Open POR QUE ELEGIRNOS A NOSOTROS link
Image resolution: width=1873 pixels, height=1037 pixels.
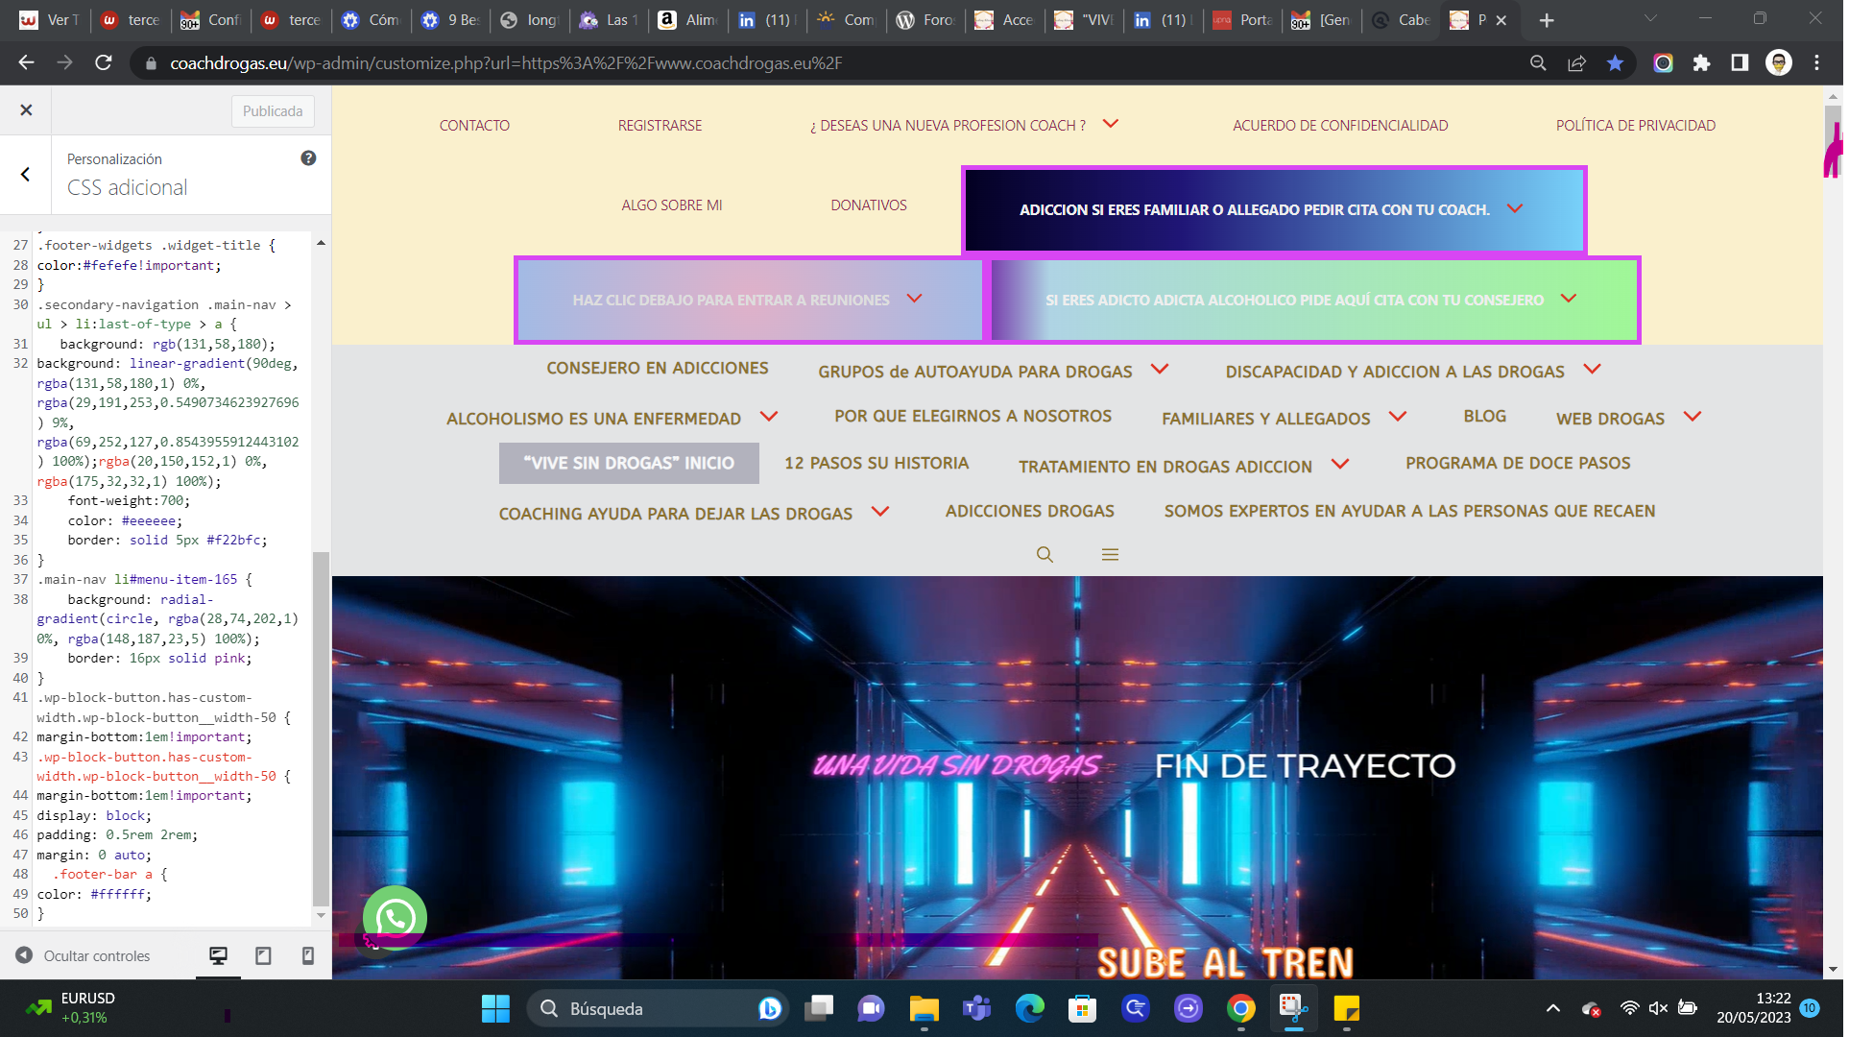[973, 417]
